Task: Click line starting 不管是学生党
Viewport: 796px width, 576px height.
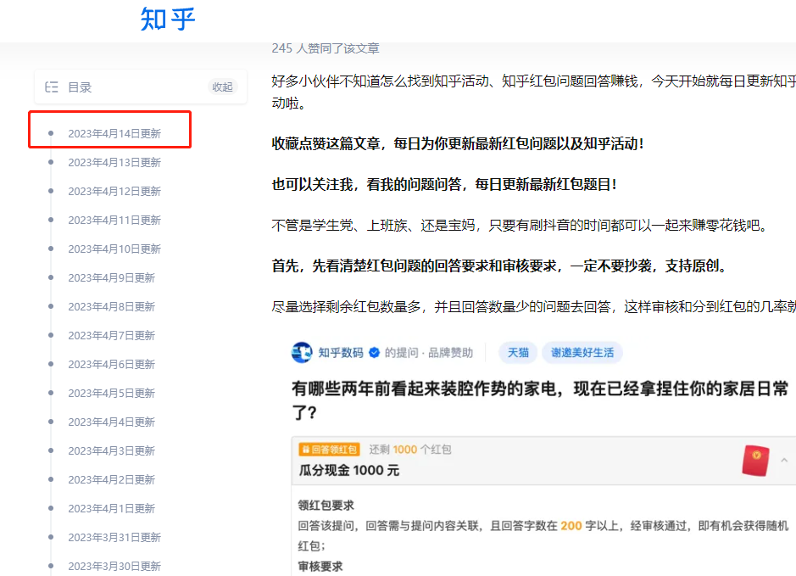Action: 520,225
